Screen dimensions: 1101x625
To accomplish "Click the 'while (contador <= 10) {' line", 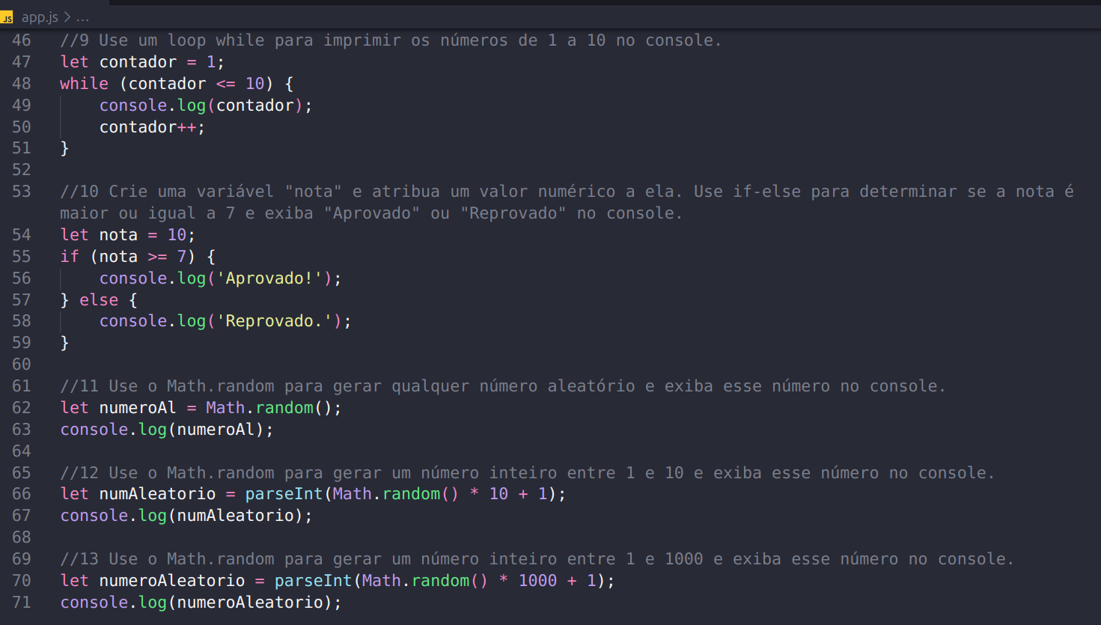I will click(x=177, y=84).
